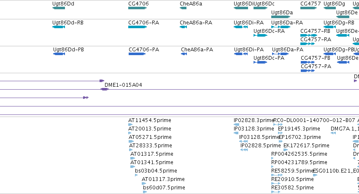Select the CG4757-PA protein glyph
Screen dimensions: 359x194
pos(308,71)
